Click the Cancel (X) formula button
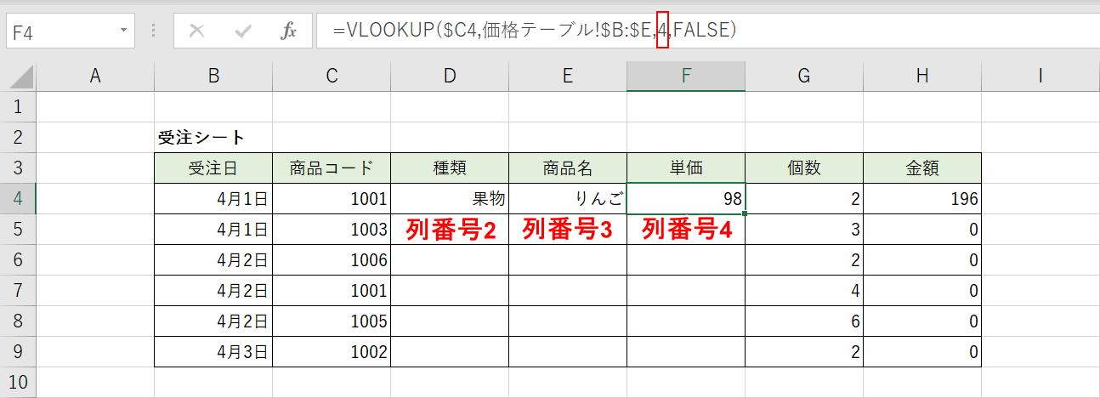Viewport: 1100px width, 398px height. (197, 31)
